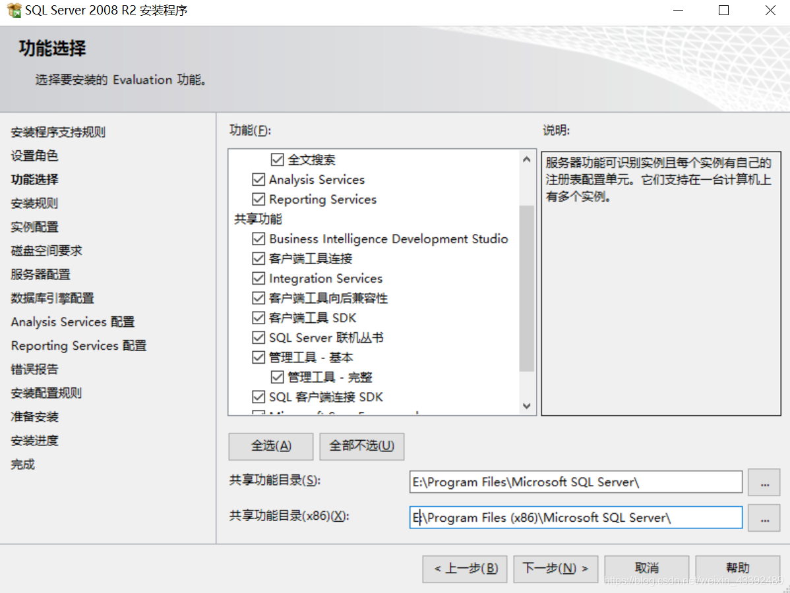Toggle SQL 客户端连接 SDK checkbox
The image size is (790, 593).
258,397
